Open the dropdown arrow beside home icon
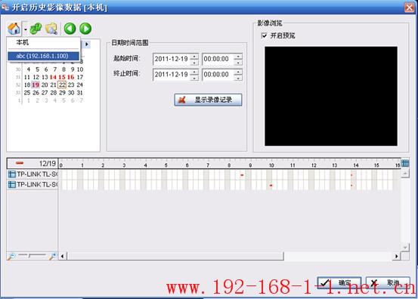The image size is (418, 299). coord(26,29)
